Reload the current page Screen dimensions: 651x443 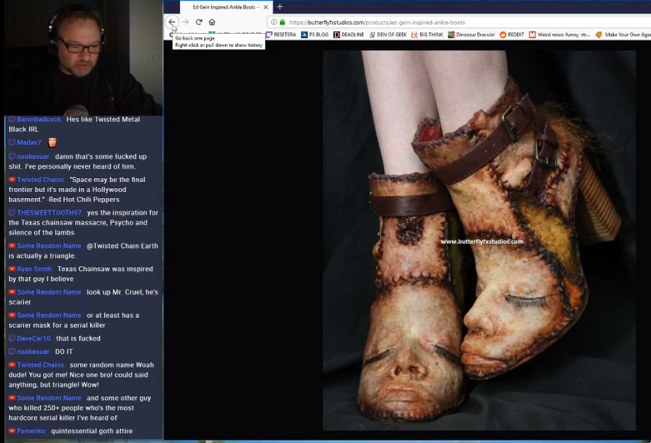pos(199,22)
